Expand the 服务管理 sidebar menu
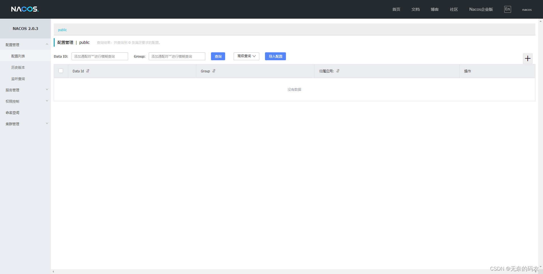Screen dimensions: 543x274 pos(25,90)
